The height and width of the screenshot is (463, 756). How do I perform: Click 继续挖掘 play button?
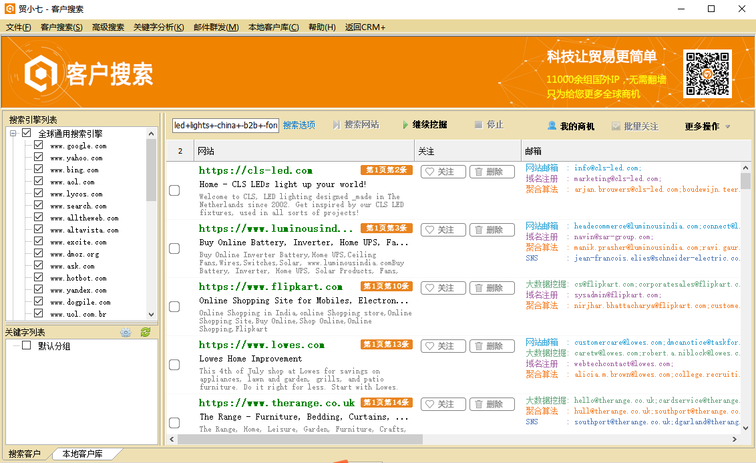[425, 125]
